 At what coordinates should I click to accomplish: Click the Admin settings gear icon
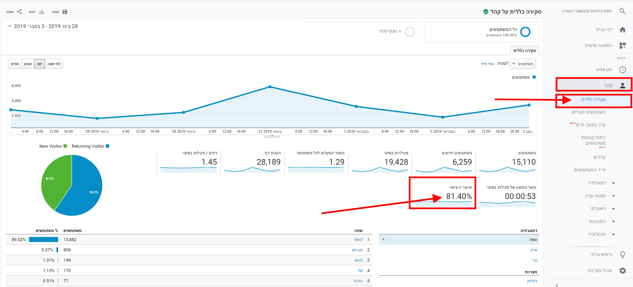pyautogui.click(x=622, y=270)
